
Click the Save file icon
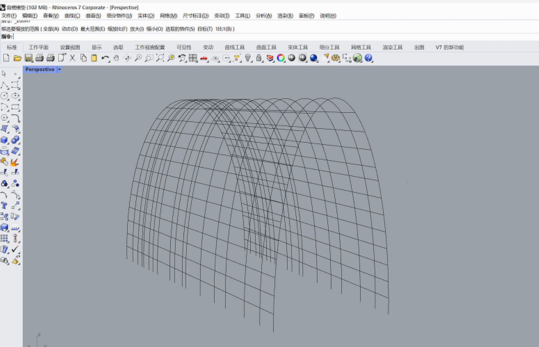coord(28,58)
